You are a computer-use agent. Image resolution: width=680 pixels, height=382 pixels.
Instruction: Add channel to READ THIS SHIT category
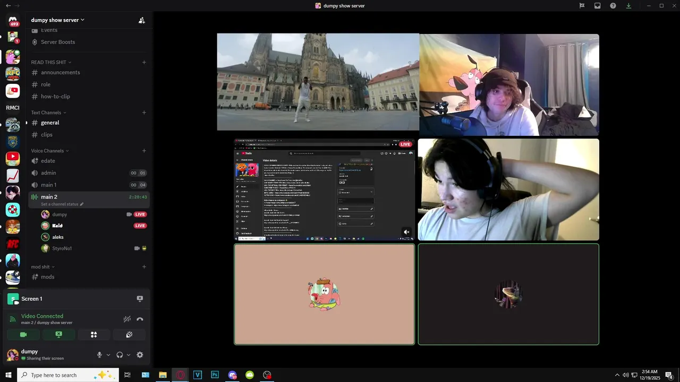(x=144, y=62)
